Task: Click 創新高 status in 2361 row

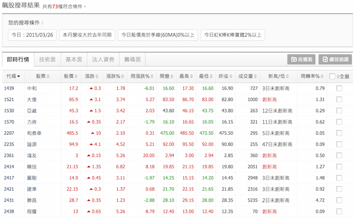Action: (269, 155)
